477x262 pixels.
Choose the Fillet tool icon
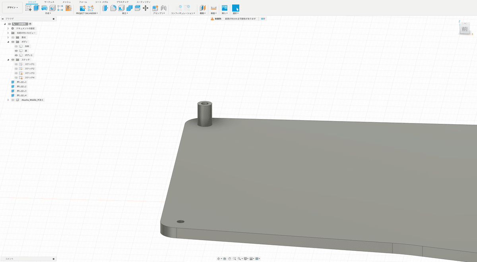(113, 8)
